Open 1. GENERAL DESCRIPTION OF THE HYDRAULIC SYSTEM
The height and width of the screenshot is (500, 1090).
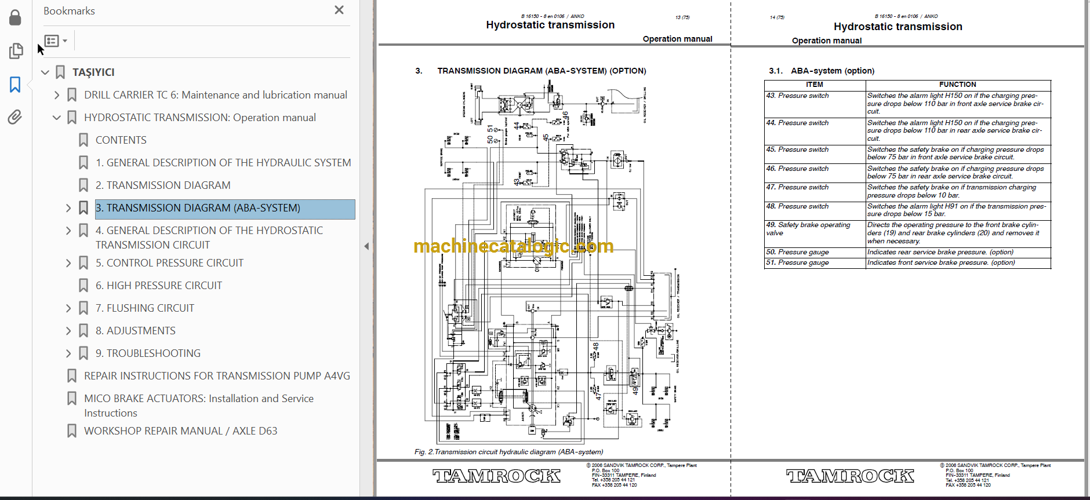(x=223, y=163)
